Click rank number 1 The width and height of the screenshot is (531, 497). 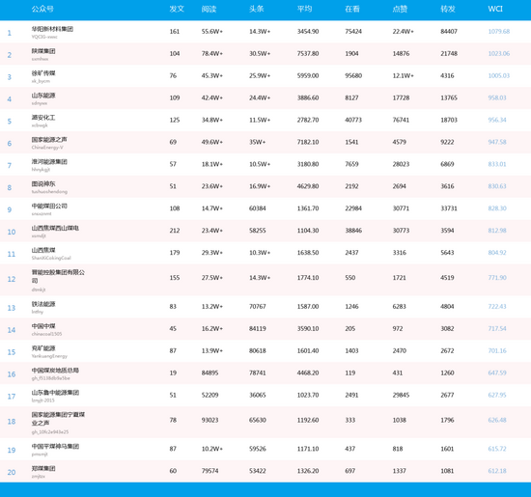[10, 33]
